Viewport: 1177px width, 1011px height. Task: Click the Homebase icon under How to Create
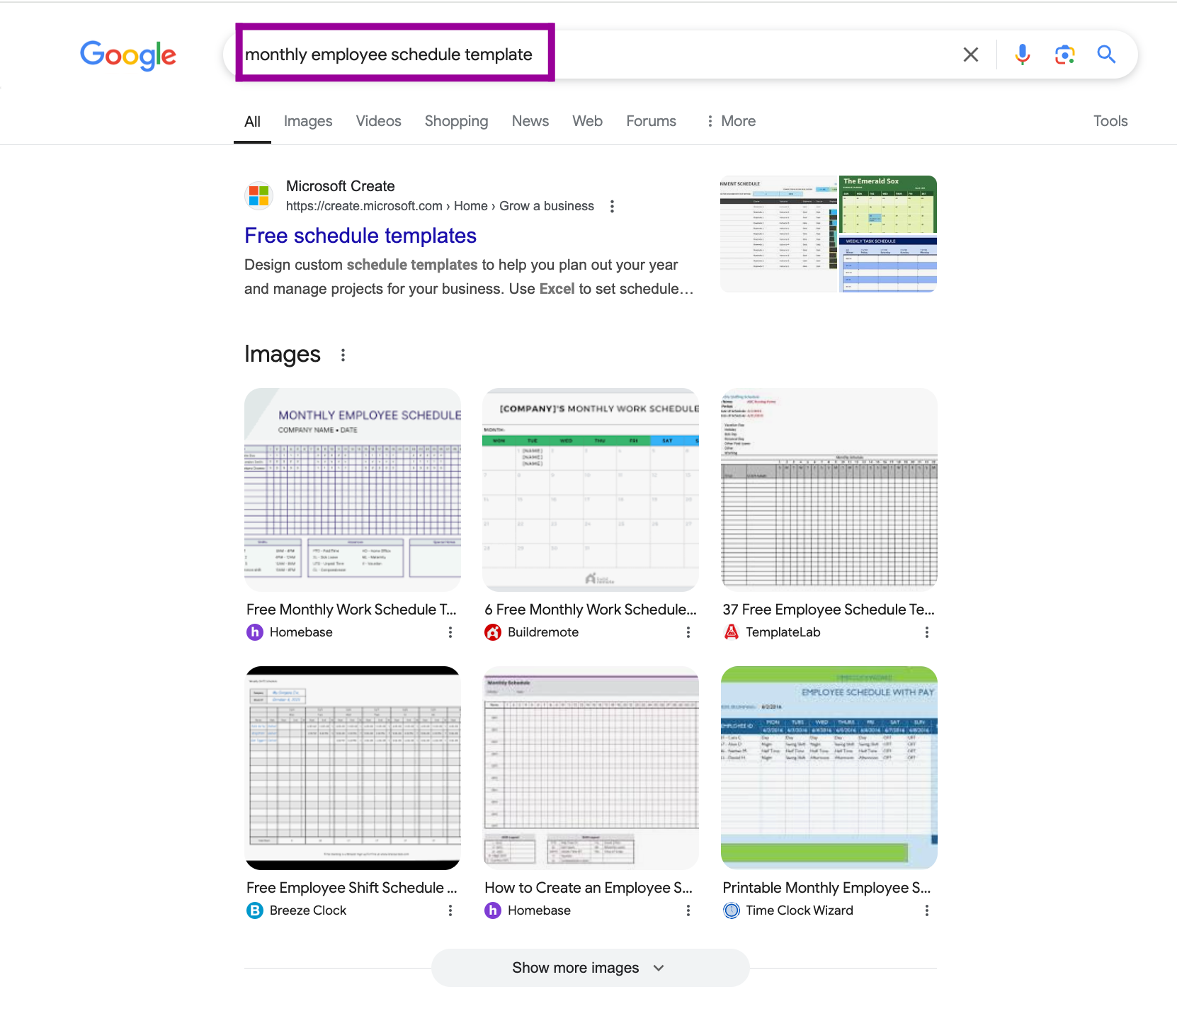[x=493, y=910]
